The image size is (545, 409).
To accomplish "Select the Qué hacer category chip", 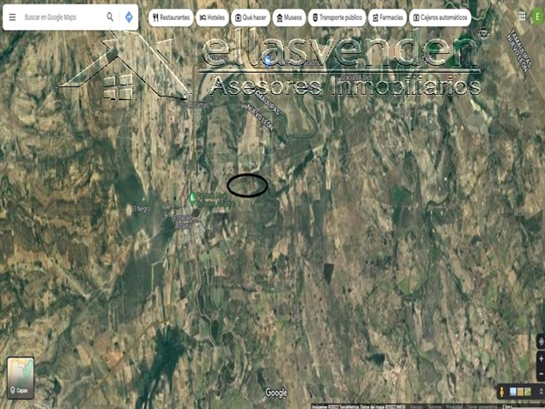I will (x=250, y=18).
